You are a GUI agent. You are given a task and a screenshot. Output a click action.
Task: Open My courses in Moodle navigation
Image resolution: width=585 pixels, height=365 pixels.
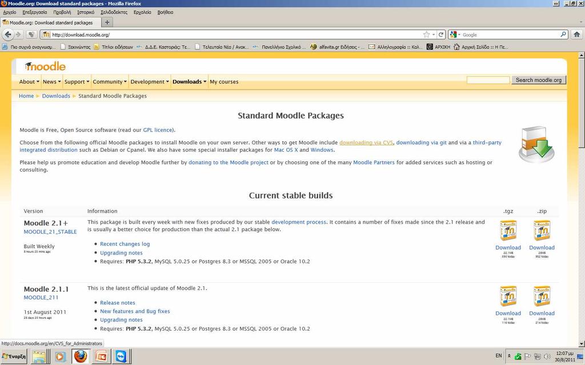(x=224, y=82)
